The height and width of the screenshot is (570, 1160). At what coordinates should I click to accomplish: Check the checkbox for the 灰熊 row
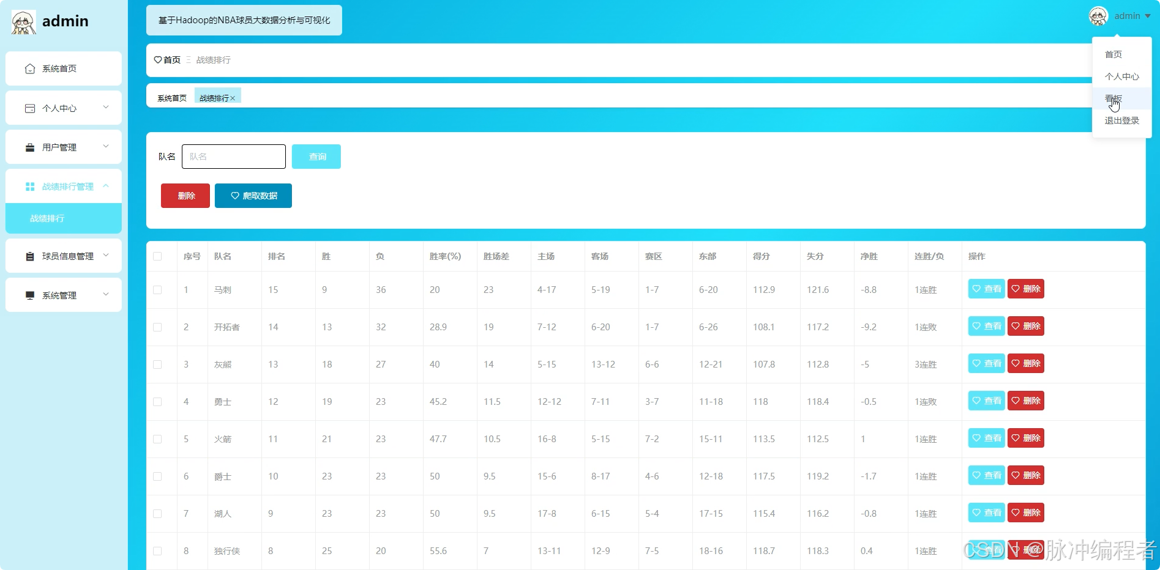[x=157, y=365]
